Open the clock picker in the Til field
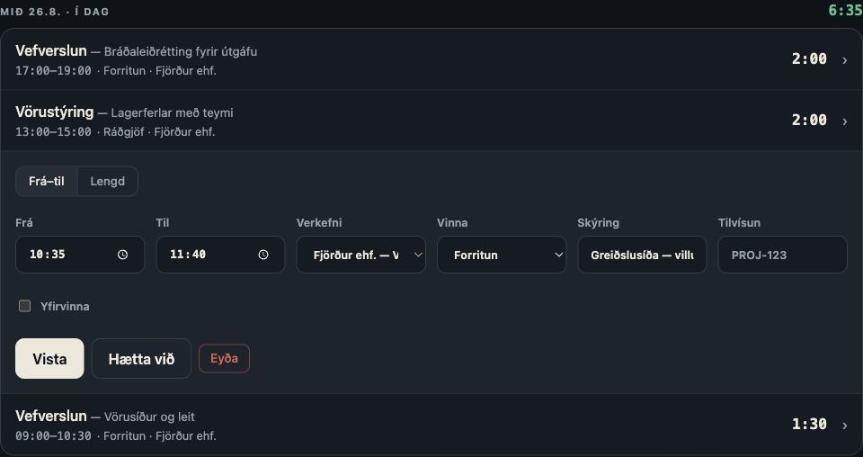The height and width of the screenshot is (457, 863). 263,255
